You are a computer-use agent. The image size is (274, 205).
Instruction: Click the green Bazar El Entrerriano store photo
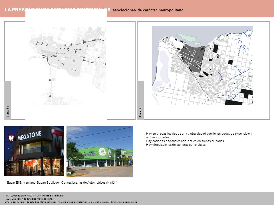tap(100, 152)
